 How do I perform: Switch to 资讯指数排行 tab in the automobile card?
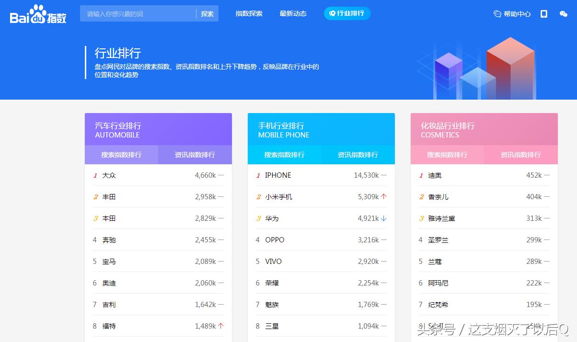[195, 154]
